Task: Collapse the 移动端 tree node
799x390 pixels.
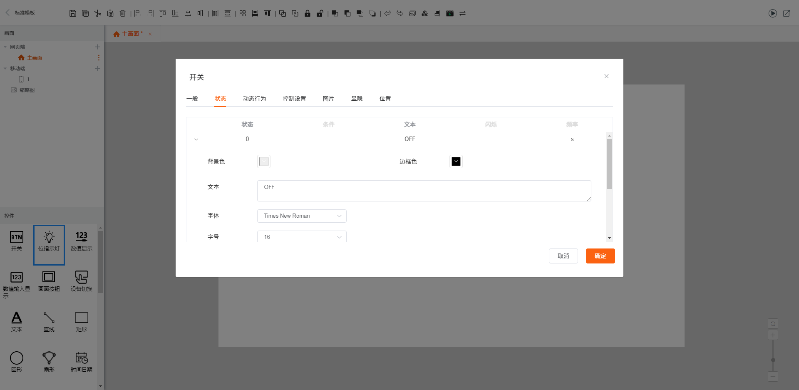Action: [5, 68]
